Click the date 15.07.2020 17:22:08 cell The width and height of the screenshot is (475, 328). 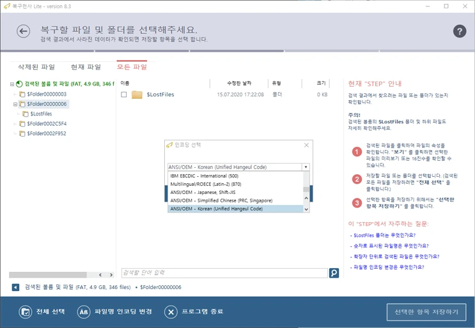[x=240, y=94]
